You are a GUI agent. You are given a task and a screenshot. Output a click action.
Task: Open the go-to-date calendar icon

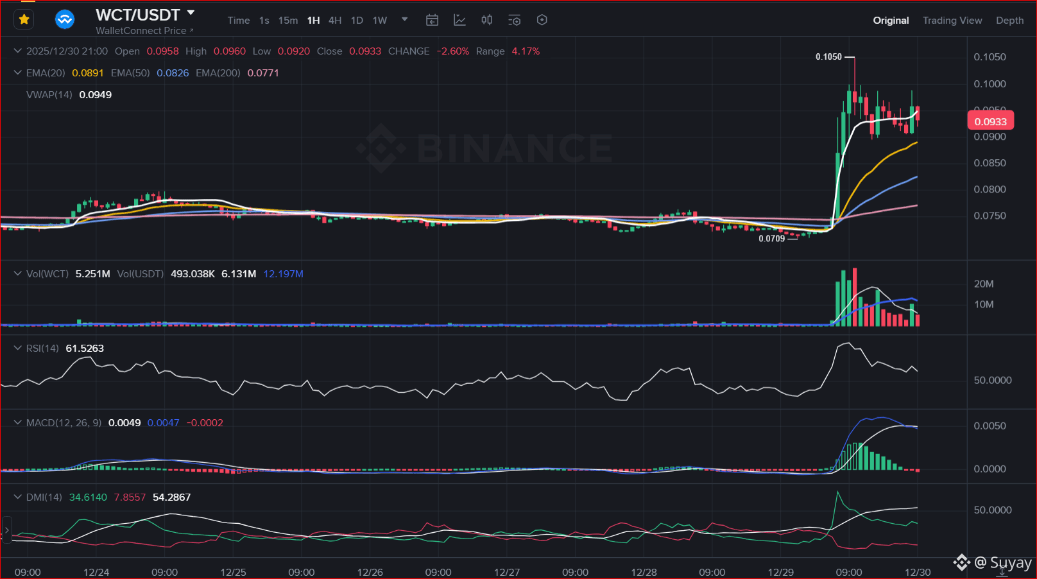[x=433, y=21]
